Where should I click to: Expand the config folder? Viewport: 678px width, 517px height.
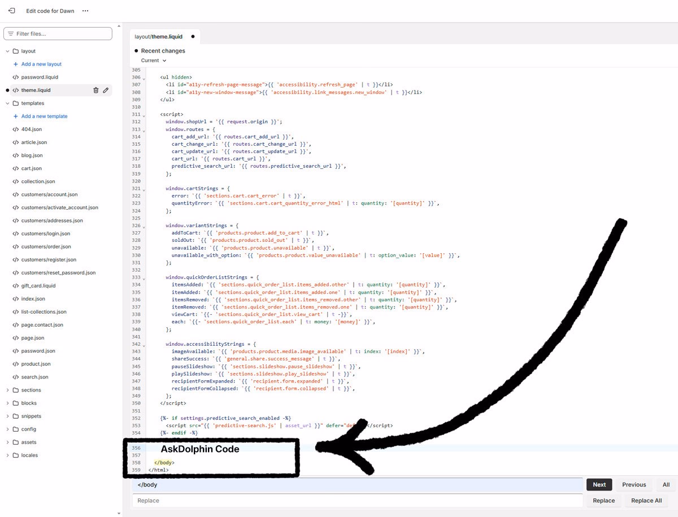pos(8,429)
